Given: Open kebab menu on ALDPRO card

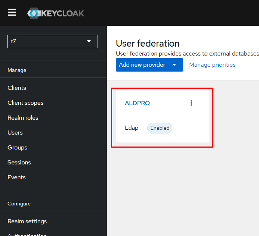Looking at the screenshot, I should point(191,103).
